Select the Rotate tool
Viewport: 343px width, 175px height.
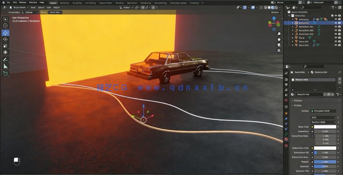click(x=5, y=39)
